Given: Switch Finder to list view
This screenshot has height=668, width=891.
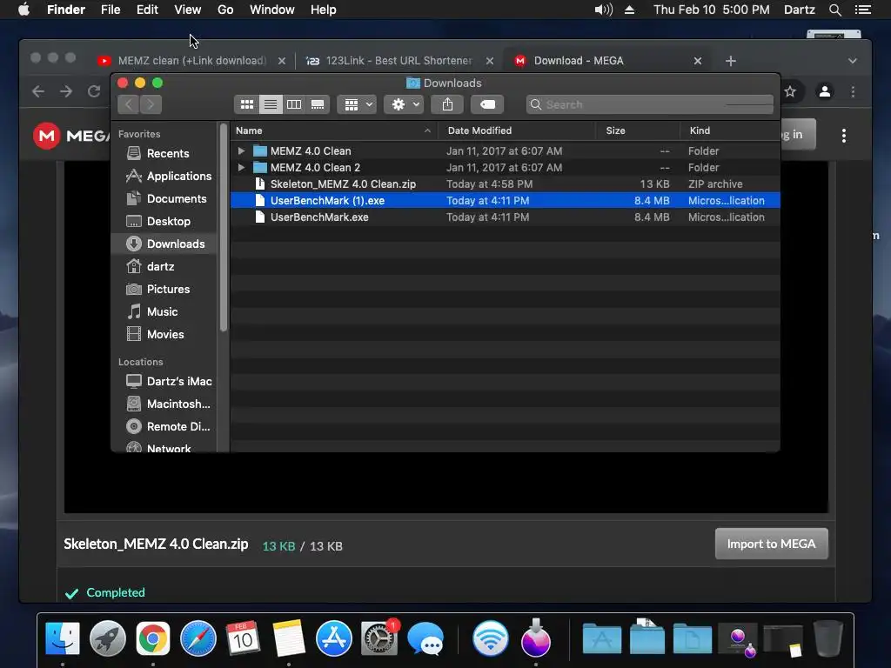Looking at the screenshot, I should pos(271,104).
